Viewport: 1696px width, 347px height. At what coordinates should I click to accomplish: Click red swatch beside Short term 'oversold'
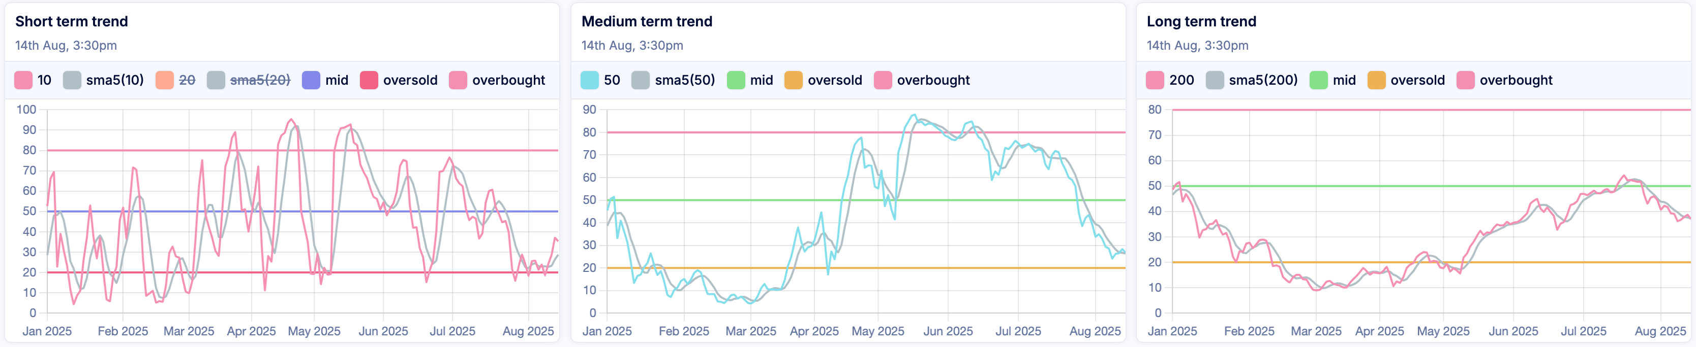point(370,80)
